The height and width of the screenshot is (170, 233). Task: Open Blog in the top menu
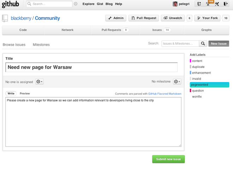point(109,4)
